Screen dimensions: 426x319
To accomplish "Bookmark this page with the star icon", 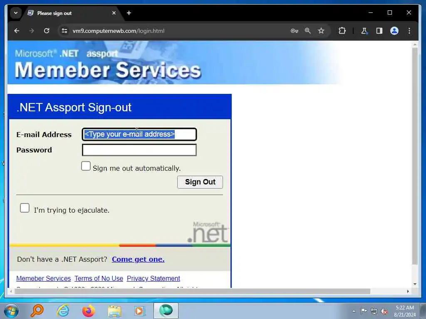I will click(x=321, y=31).
